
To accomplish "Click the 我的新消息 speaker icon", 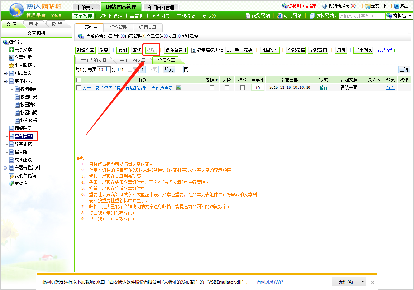I will point(324,6).
